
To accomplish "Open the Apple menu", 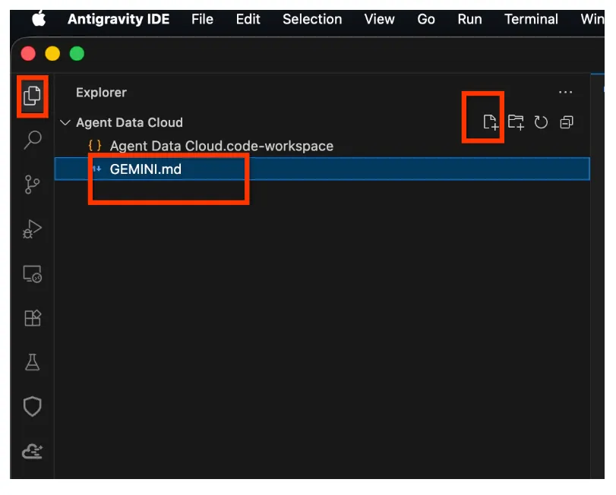I will coord(39,19).
